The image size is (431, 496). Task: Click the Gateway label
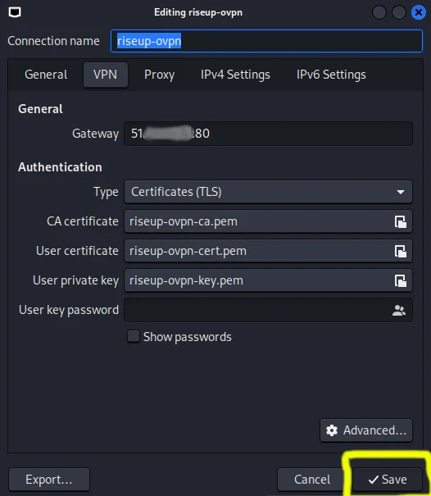coord(96,134)
